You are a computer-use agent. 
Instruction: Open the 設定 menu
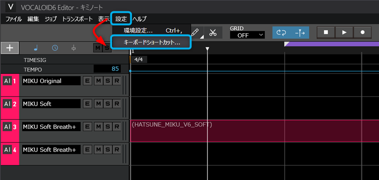tap(121, 18)
